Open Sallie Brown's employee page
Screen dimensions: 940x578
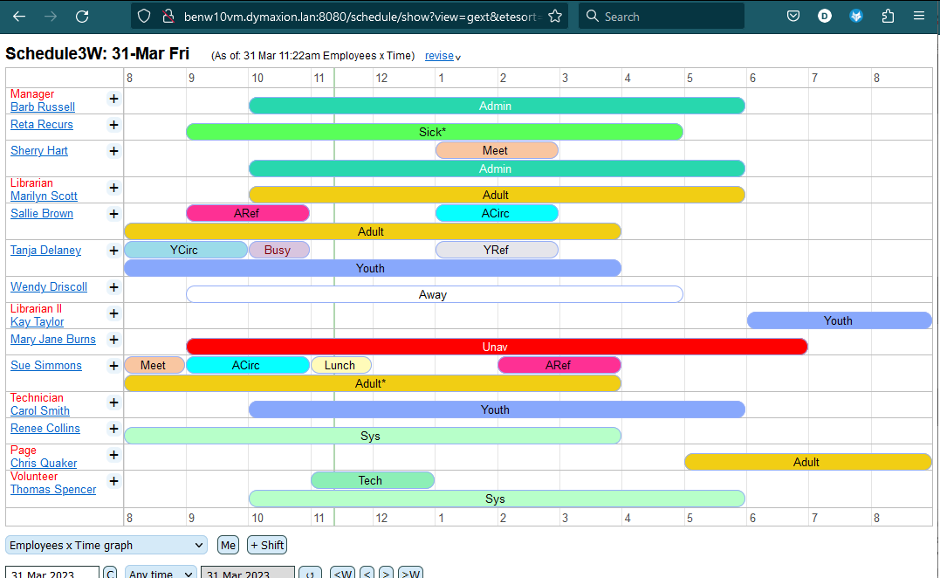click(x=41, y=213)
